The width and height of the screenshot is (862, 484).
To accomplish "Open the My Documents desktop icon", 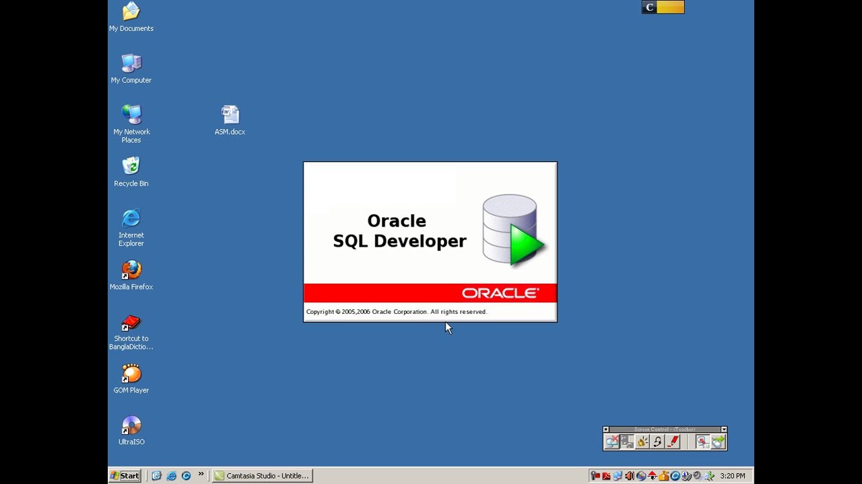I will 131,17.
